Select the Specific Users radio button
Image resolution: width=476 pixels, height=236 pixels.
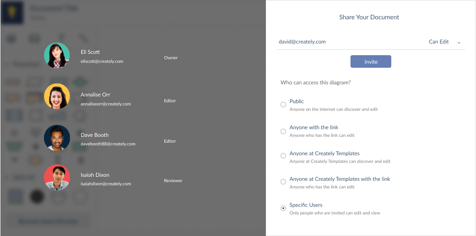(283, 208)
